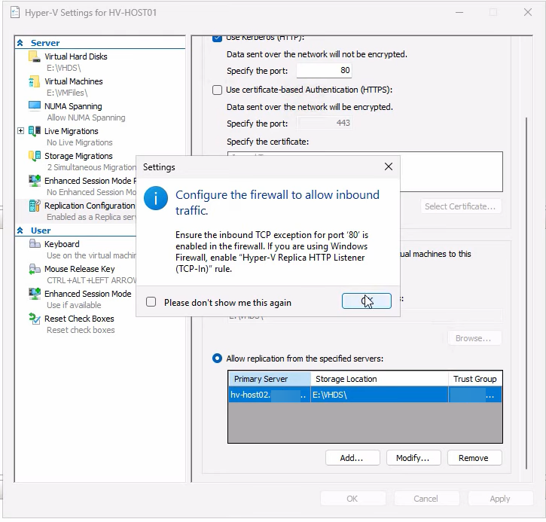Image resolution: width=546 pixels, height=522 pixels.
Task: Click the NUMA Spanning monitor icon
Action: (34, 106)
